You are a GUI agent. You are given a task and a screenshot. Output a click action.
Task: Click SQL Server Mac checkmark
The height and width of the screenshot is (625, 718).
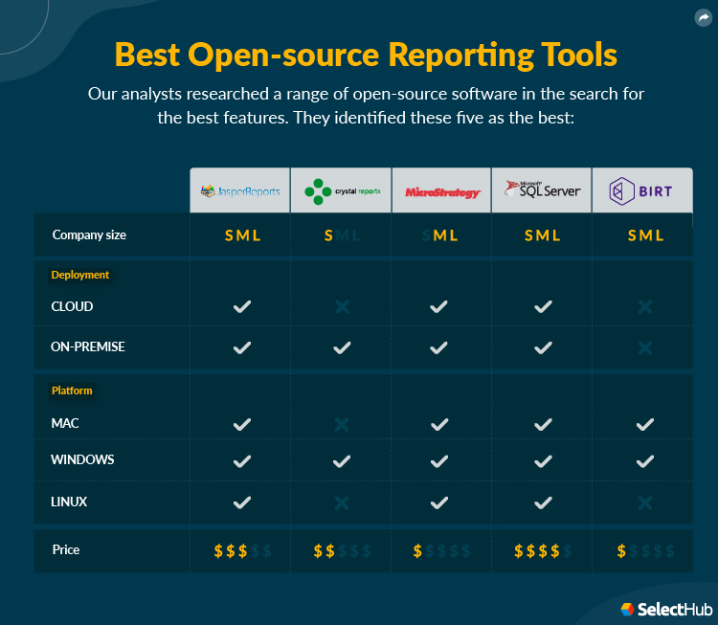(x=543, y=424)
